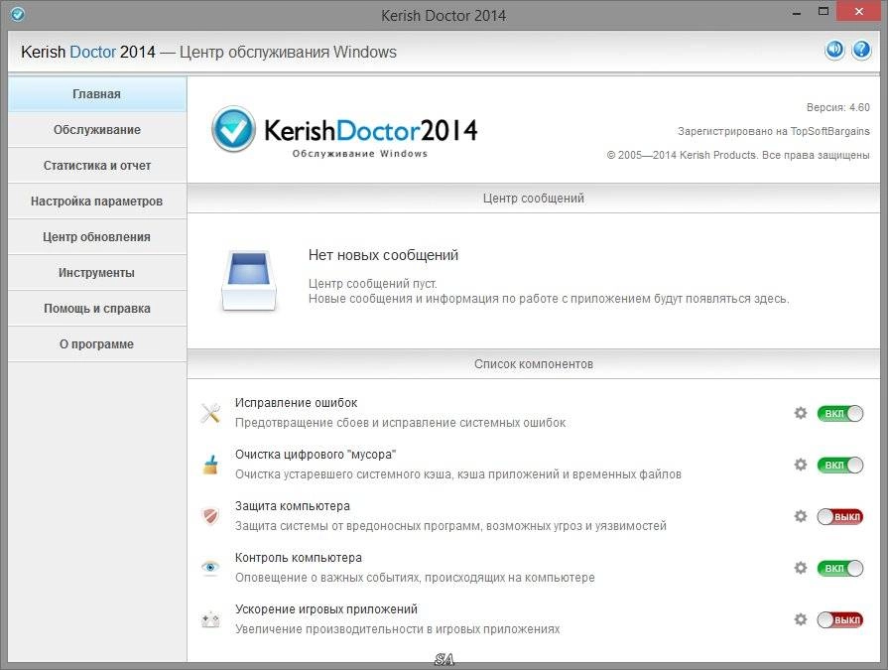Open Настройка параметров in sidebar

point(97,201)
